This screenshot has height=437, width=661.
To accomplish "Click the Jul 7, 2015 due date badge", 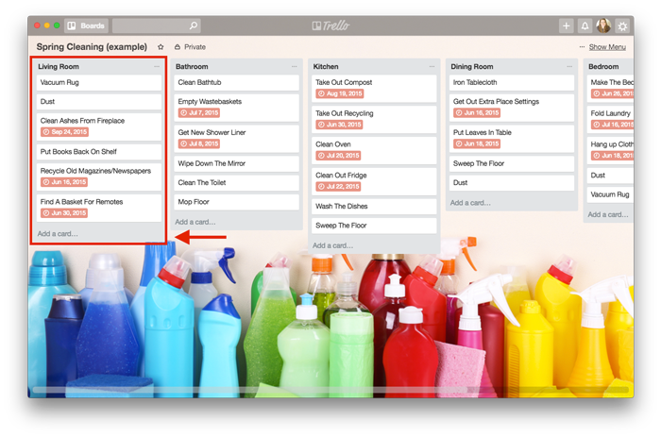I will point(199,113).
